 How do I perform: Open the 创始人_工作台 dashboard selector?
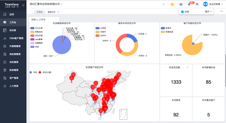click(44, 19)
